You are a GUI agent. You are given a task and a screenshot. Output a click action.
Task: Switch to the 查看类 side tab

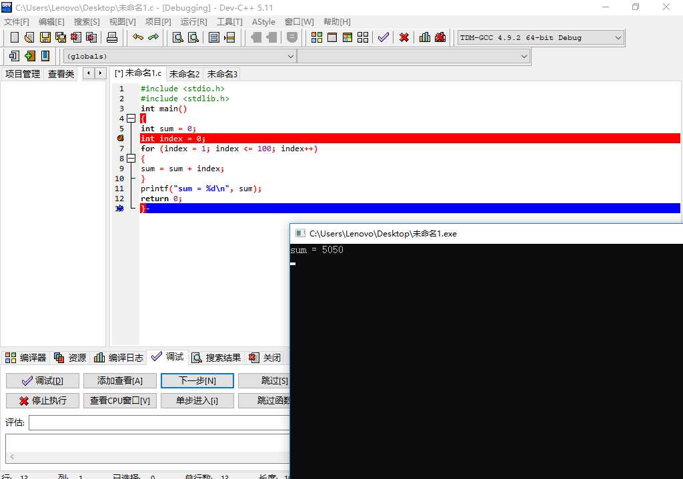(61, 74)
